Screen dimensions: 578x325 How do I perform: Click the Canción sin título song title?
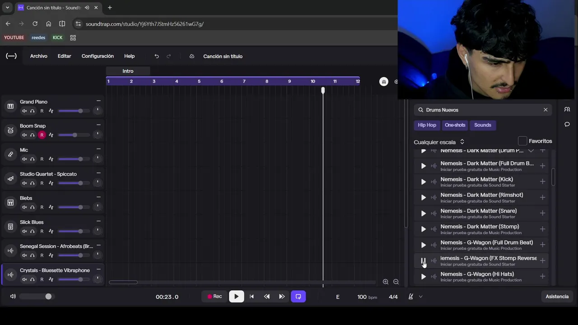tap(223, 56)
